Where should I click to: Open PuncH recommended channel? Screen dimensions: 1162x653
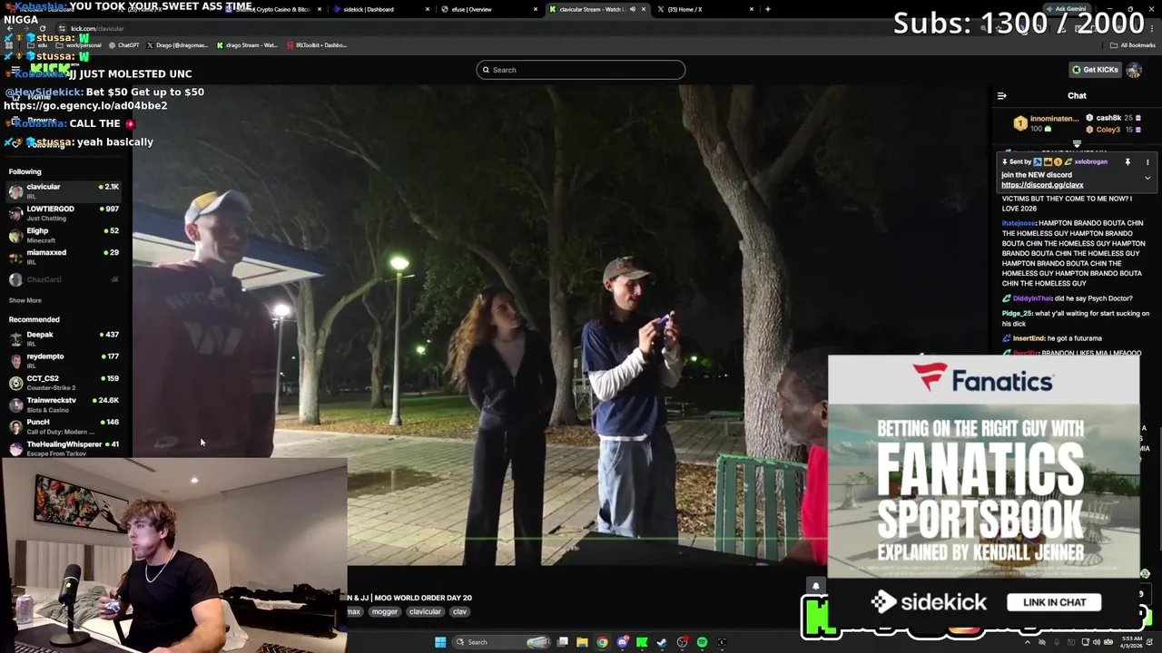click(x=64, y=425)
